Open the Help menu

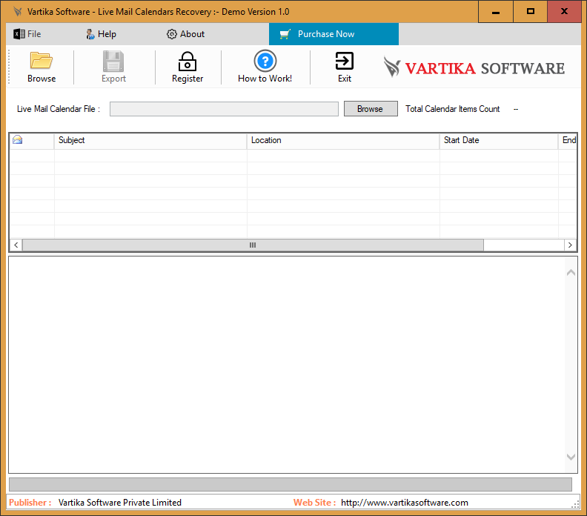101,34
